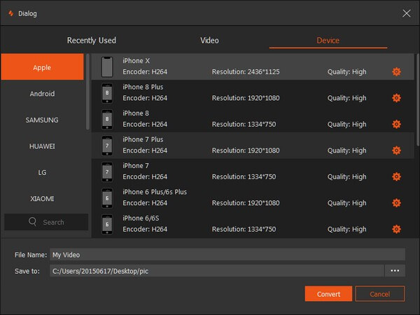The image size is (420, 315).
Task: Click the gear icon for iPhone 8
Action: (x=396, y=124)
